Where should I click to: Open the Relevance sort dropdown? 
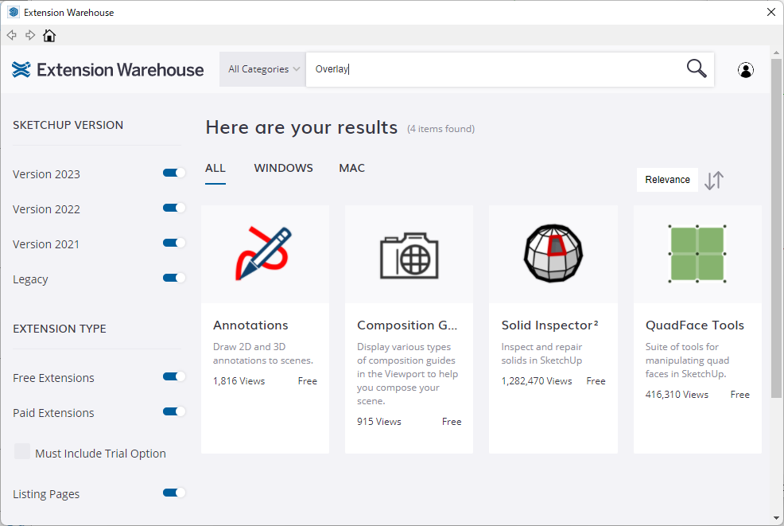pos(667,180)
